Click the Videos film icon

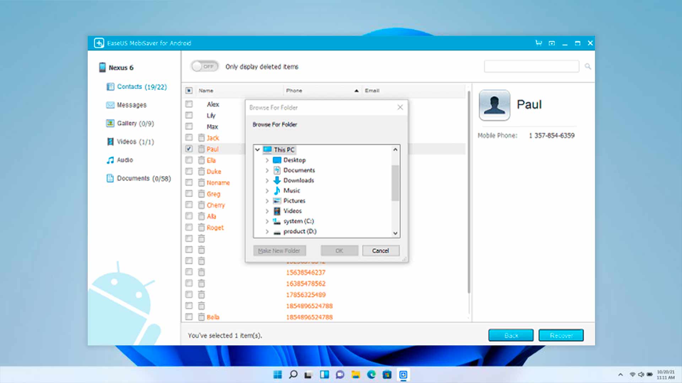(x=110, y=141)
